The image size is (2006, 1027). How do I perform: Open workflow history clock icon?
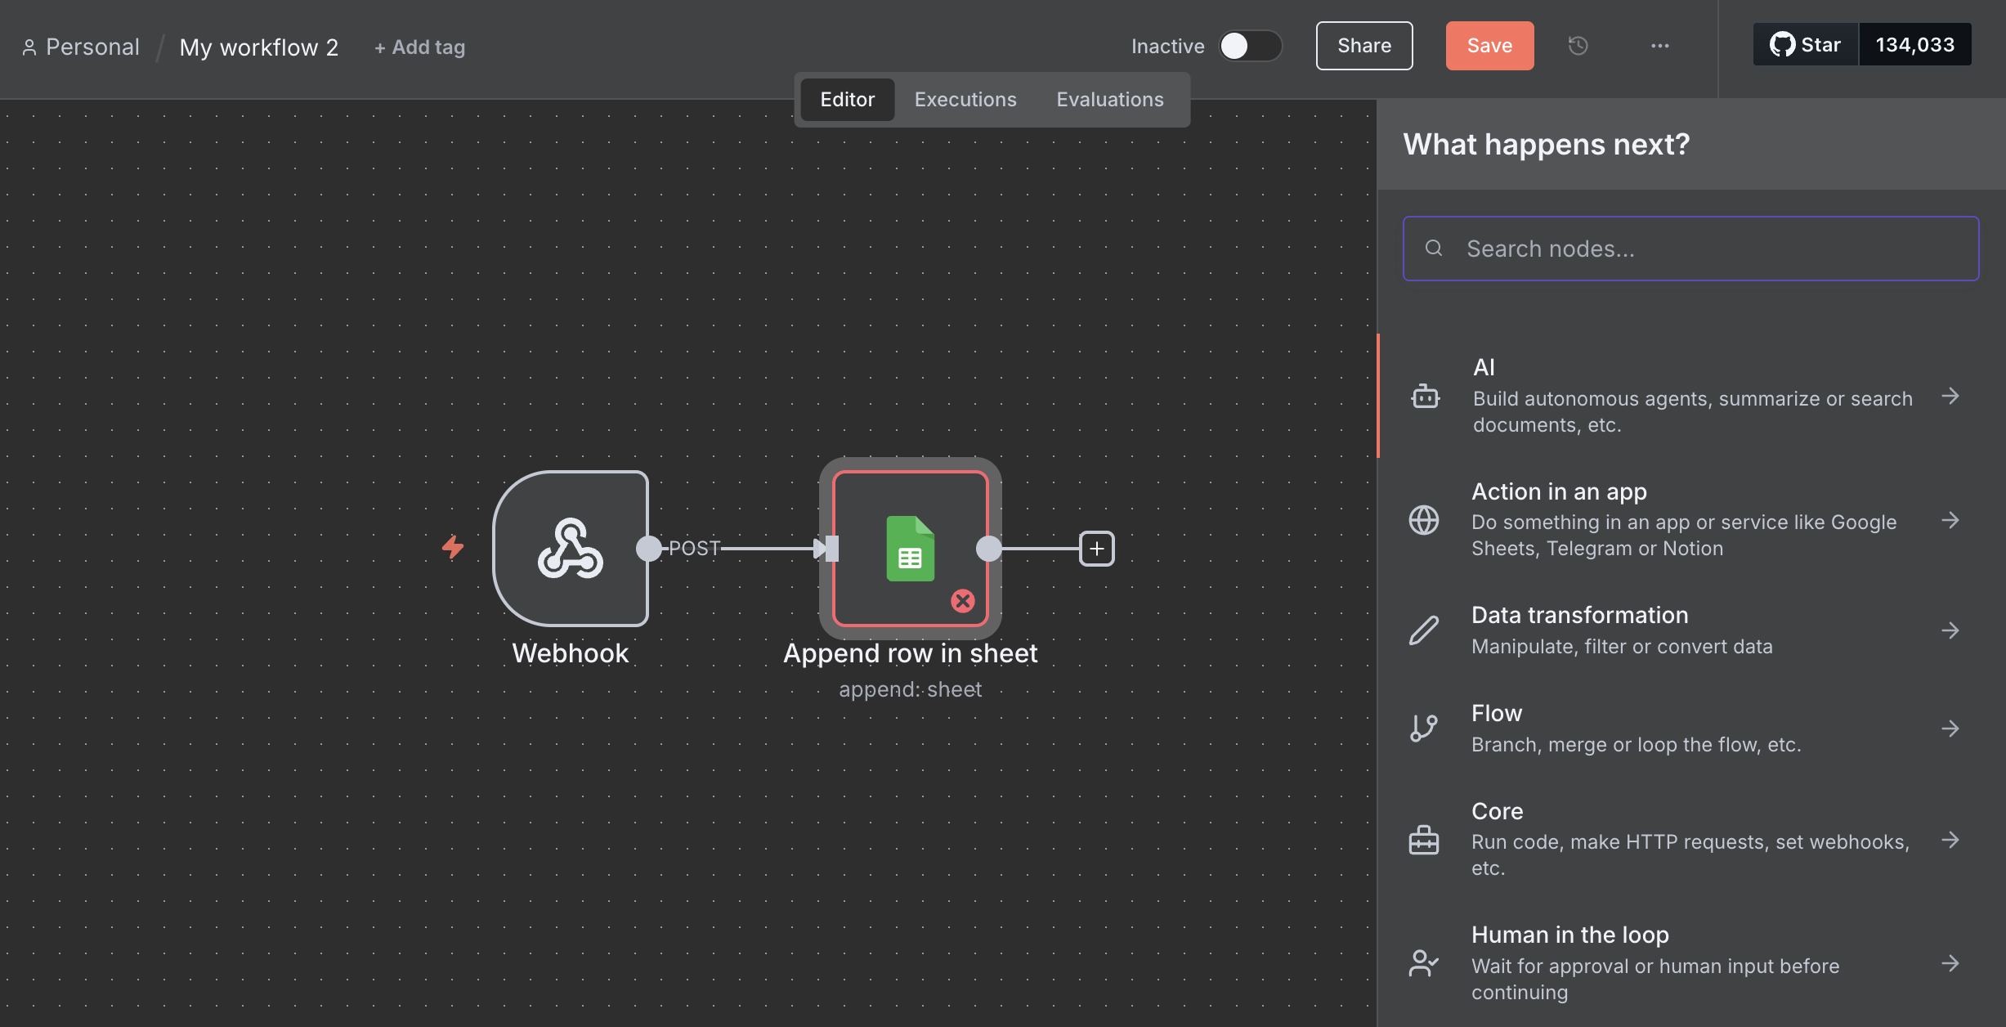pyautogui.click(x=1578, y=46)
